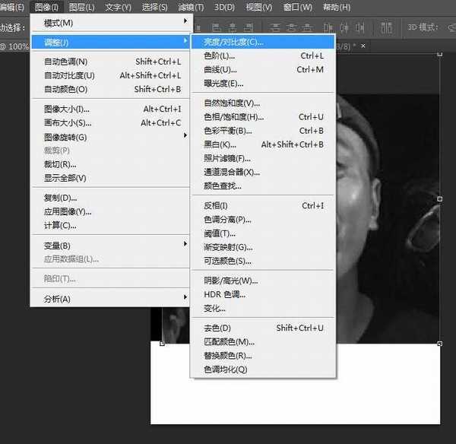Expand the Mode (模式) submenu
This screenshot has height=444, width=456.
point(59,23)
